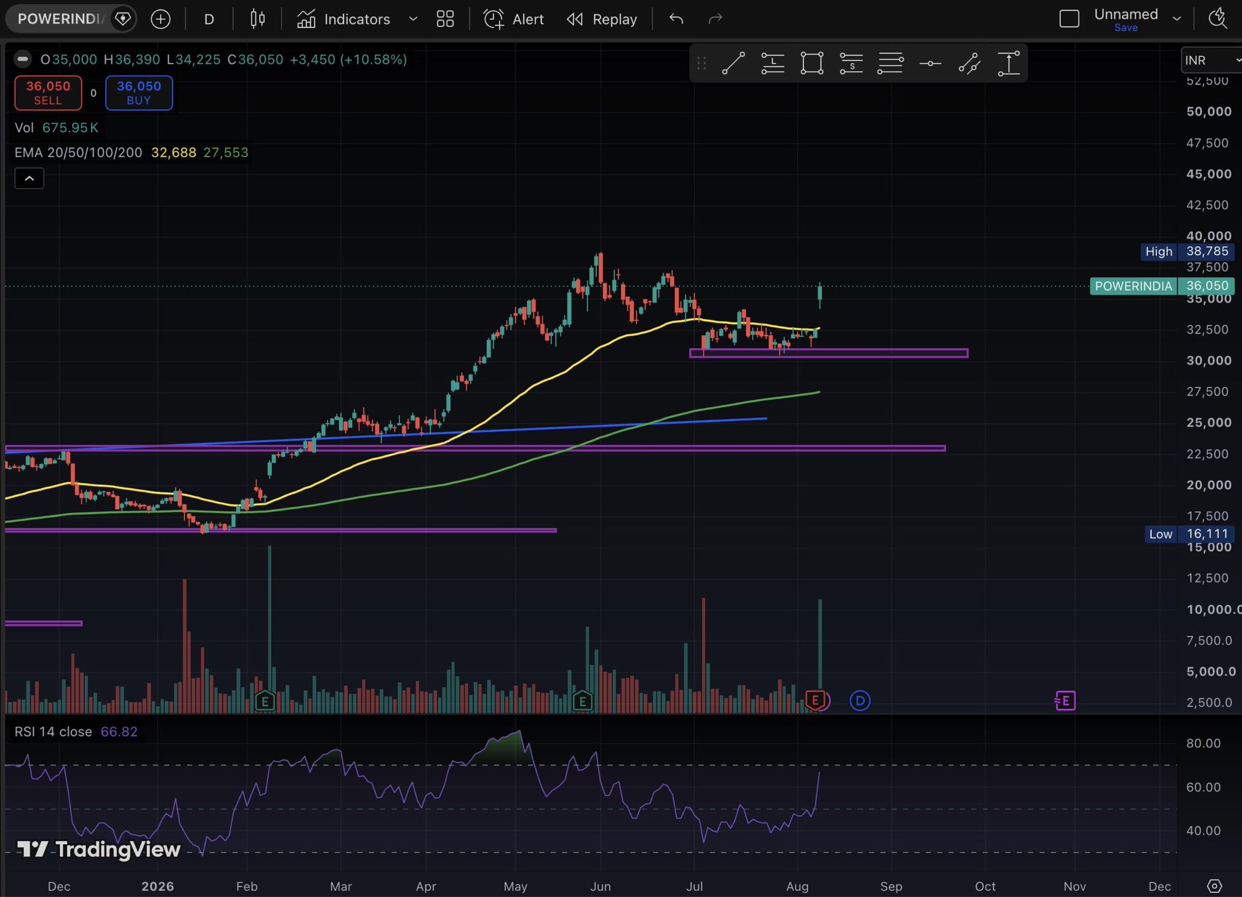Open the D time interval selector

[x=209, y=20]
